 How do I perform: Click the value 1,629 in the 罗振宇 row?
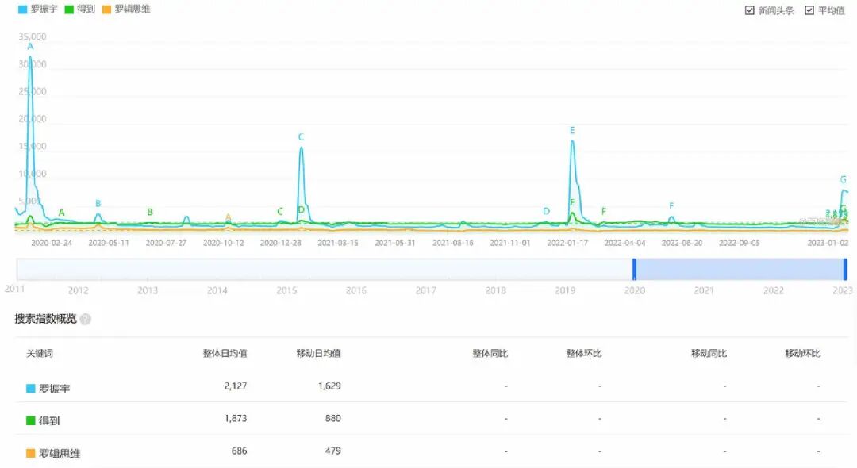[x=329, y=386]
